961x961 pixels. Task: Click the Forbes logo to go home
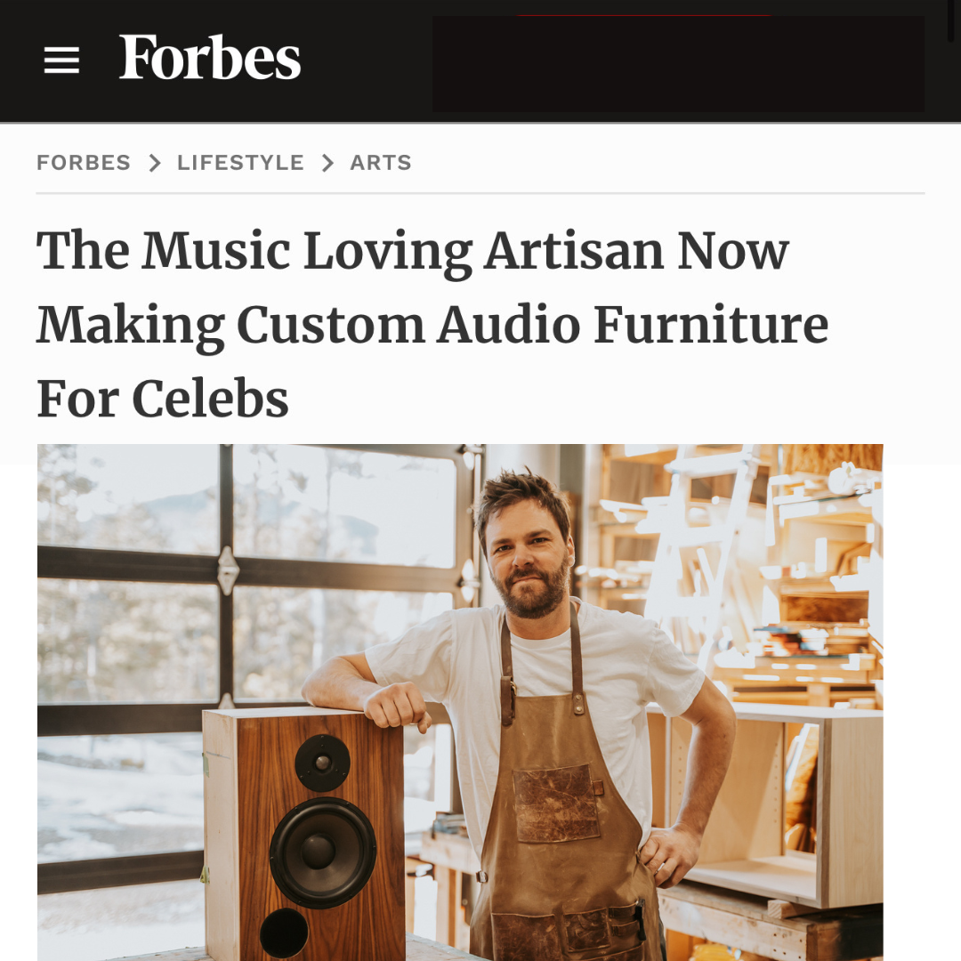(210, 58)
